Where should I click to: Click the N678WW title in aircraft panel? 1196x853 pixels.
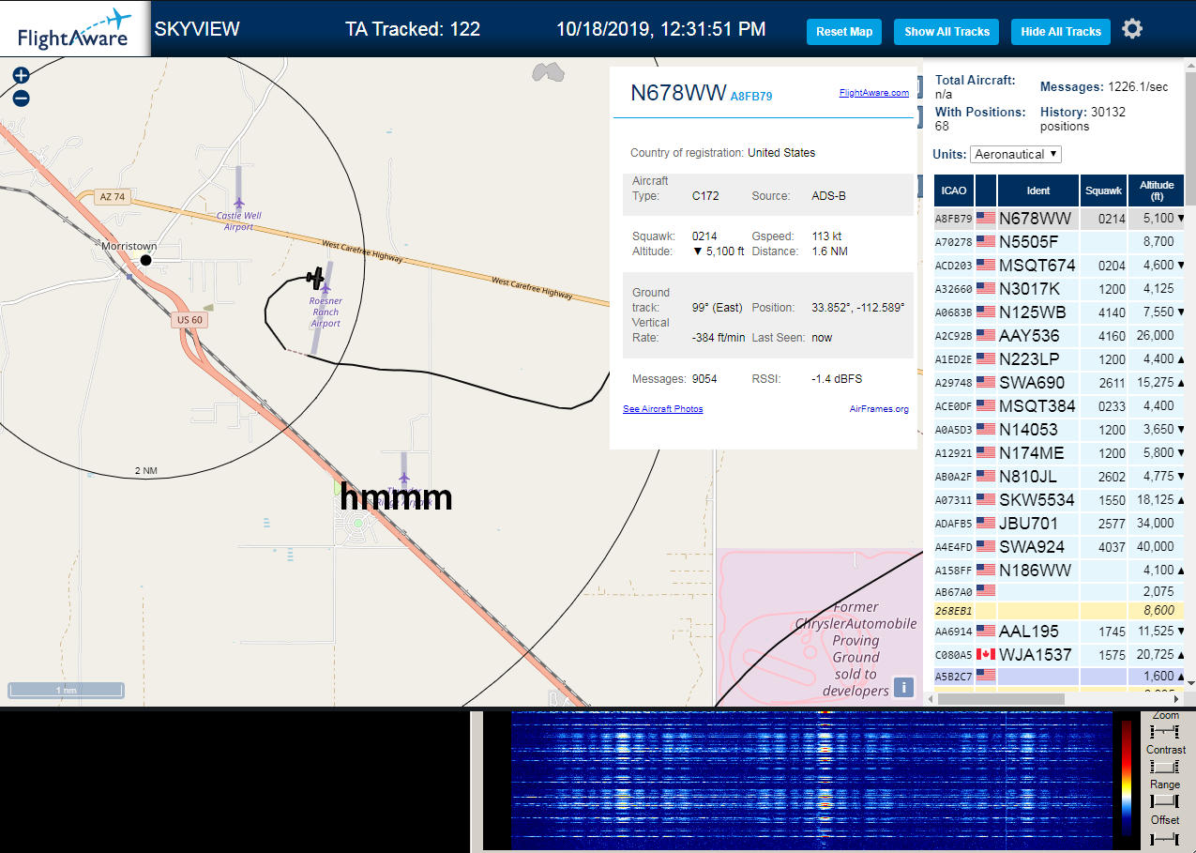678,92
